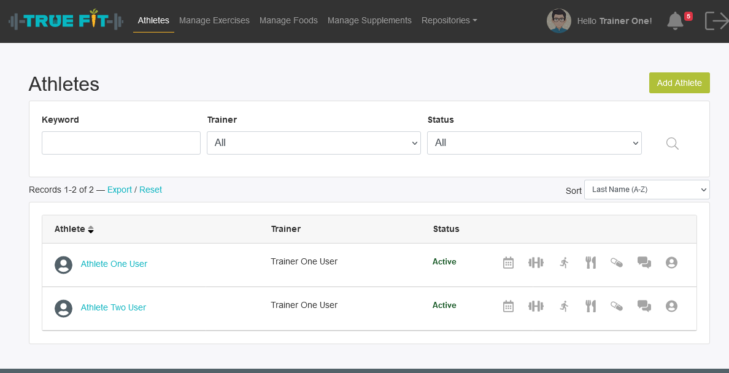Click the magnifying glass search icon
This screenshot has height=373, width=729.
coord(673,144)
